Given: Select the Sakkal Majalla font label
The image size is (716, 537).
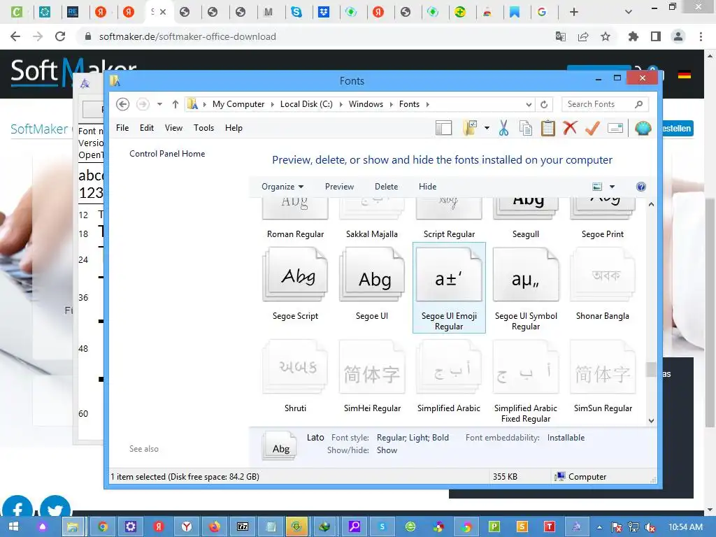Looking at the screenshot, I should click(372, 234).
